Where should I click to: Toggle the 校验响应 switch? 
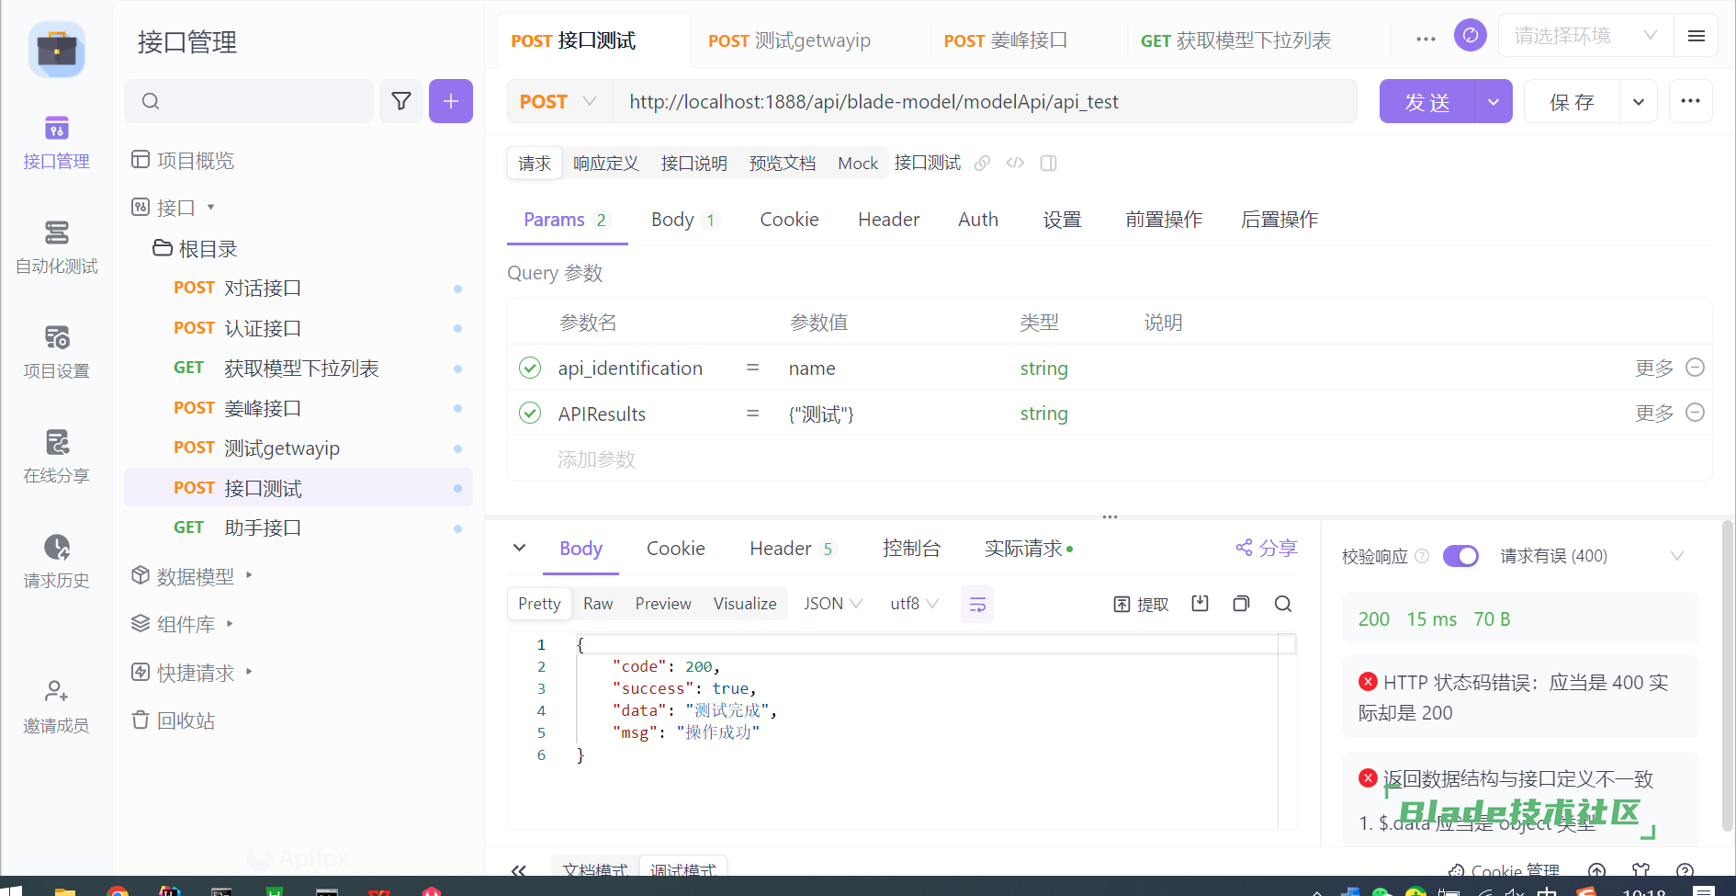click(x=1460, y=556)
